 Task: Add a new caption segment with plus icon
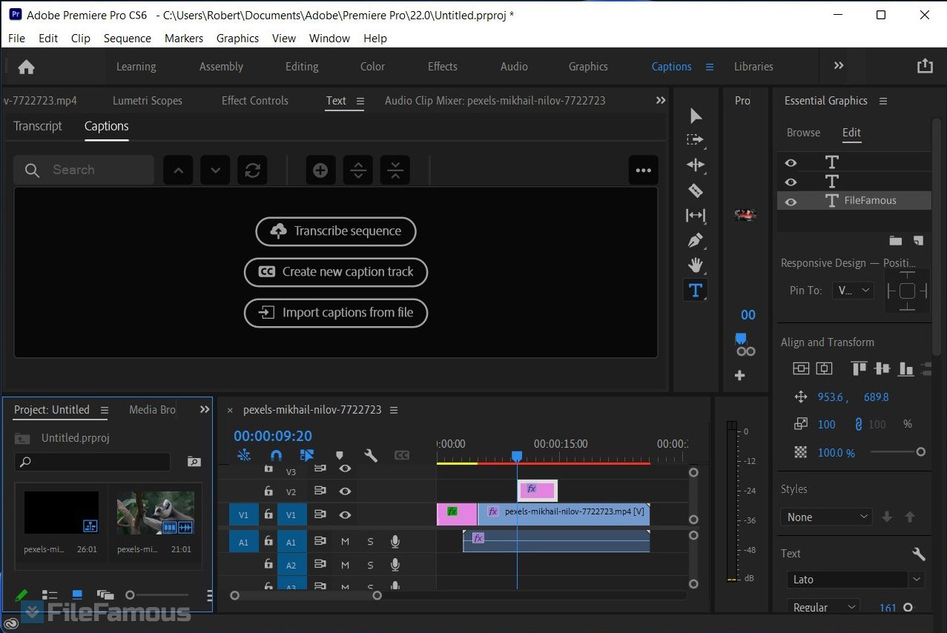point(320,170)
